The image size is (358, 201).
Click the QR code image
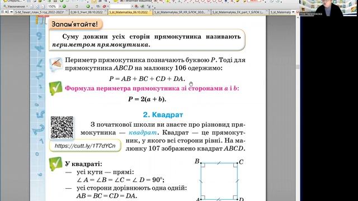(62, 127)
